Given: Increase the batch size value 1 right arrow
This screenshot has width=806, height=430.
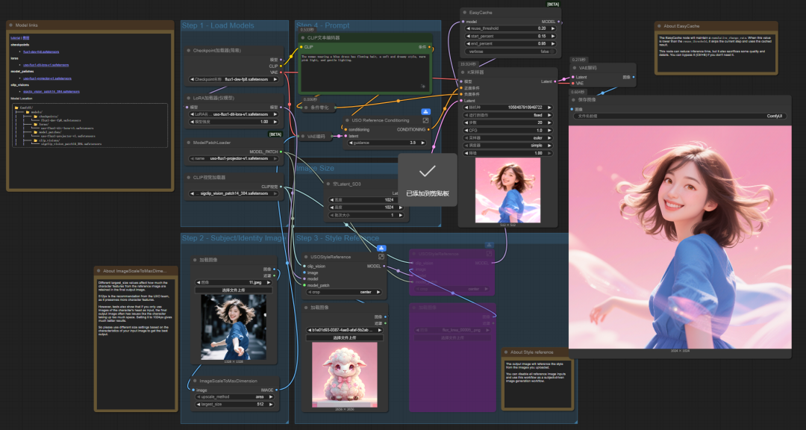Looking at the screenshot, I should point(402,215).
